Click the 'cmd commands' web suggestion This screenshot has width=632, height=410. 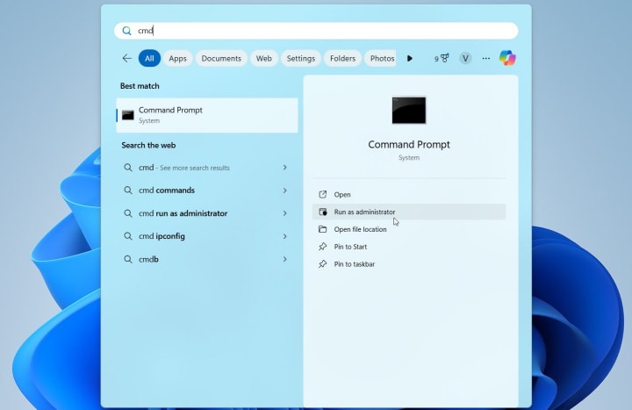pos(207,191)
